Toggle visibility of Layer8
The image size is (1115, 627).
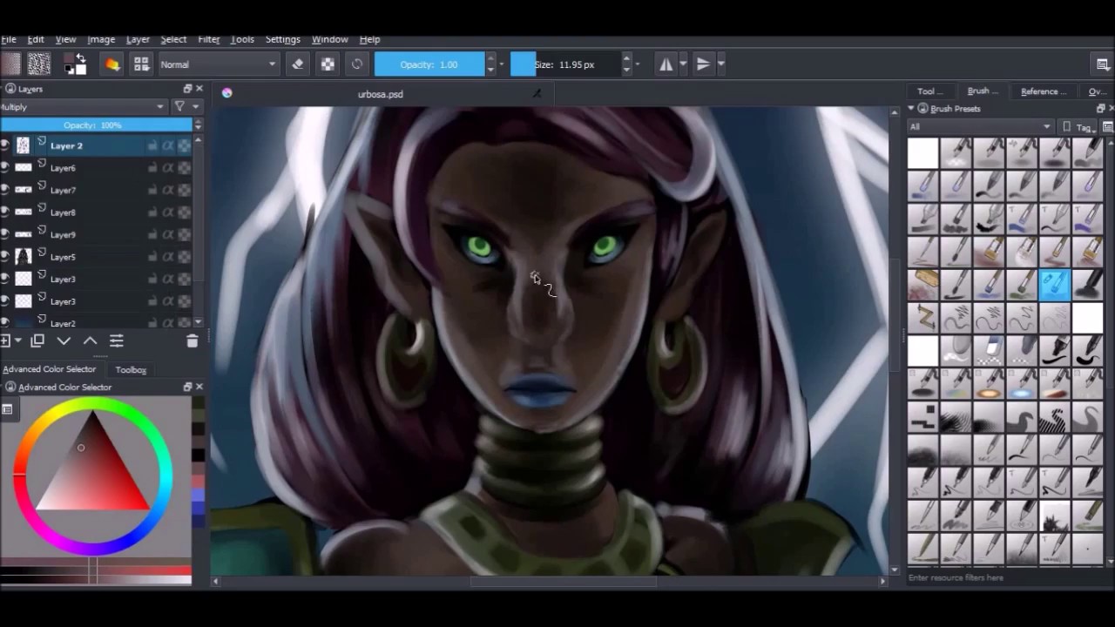[5, 212]
